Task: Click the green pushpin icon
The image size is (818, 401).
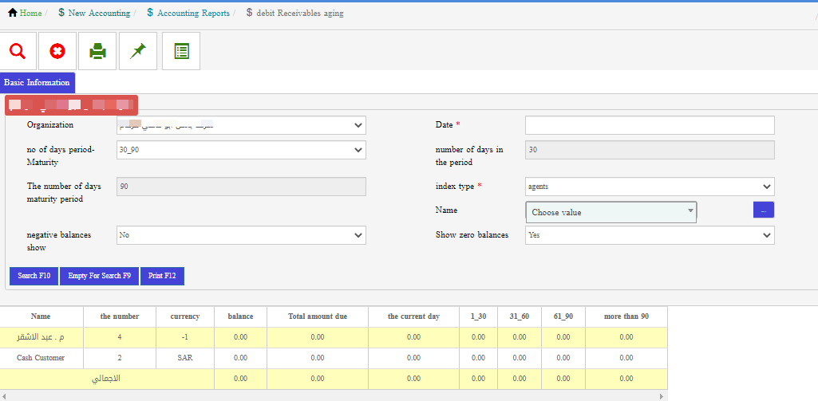Action: point(138,51)
